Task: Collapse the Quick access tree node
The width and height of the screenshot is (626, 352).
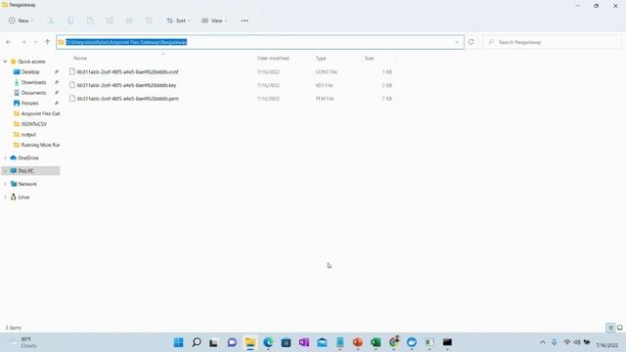Action: [x=5, y=62]
